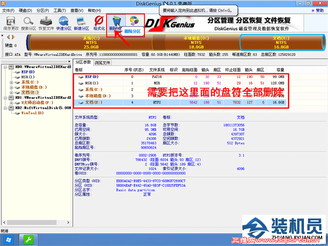Click the 文件系统 column header

pos(157,70)
